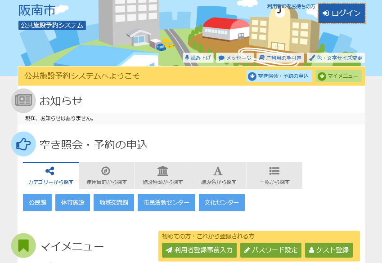Select 公民館 facility category

37,202
